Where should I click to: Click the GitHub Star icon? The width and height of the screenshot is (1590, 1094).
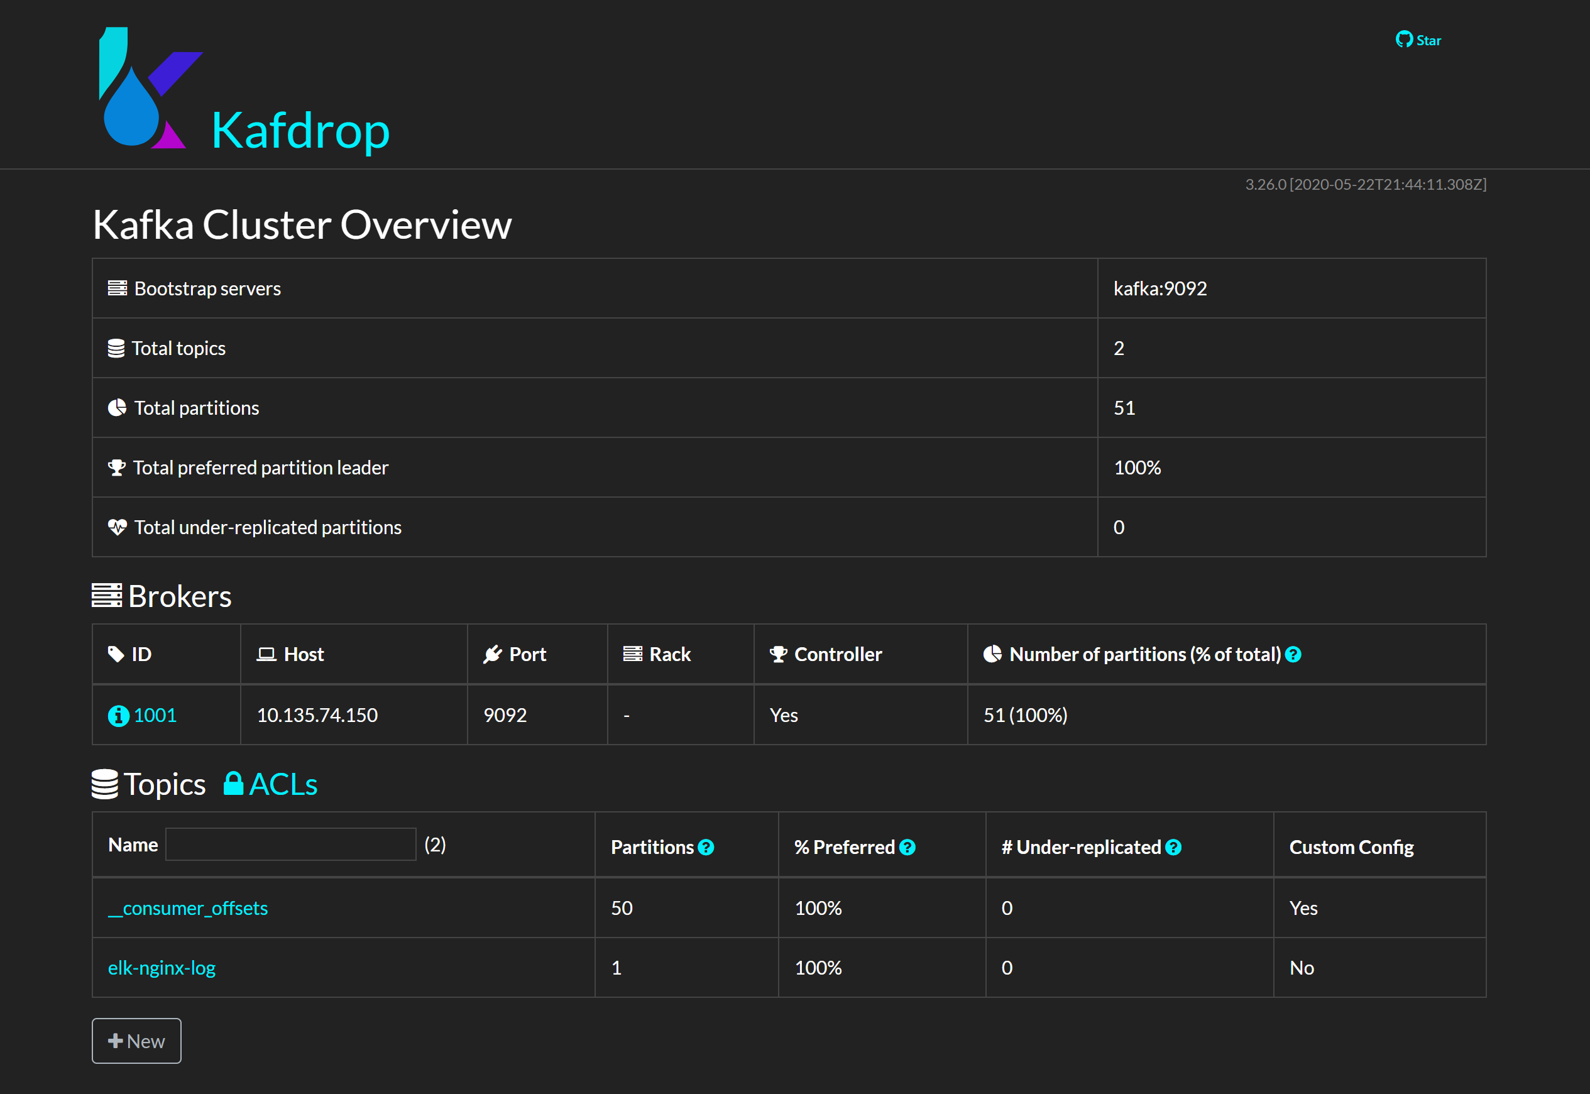click(x=1403, y=40)
